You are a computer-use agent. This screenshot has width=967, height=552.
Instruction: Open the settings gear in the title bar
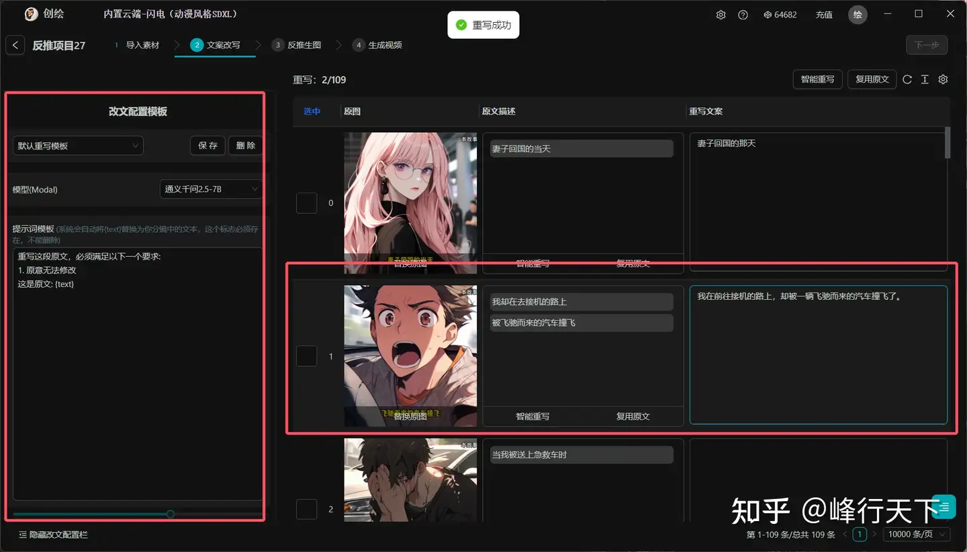click(721, 15)
